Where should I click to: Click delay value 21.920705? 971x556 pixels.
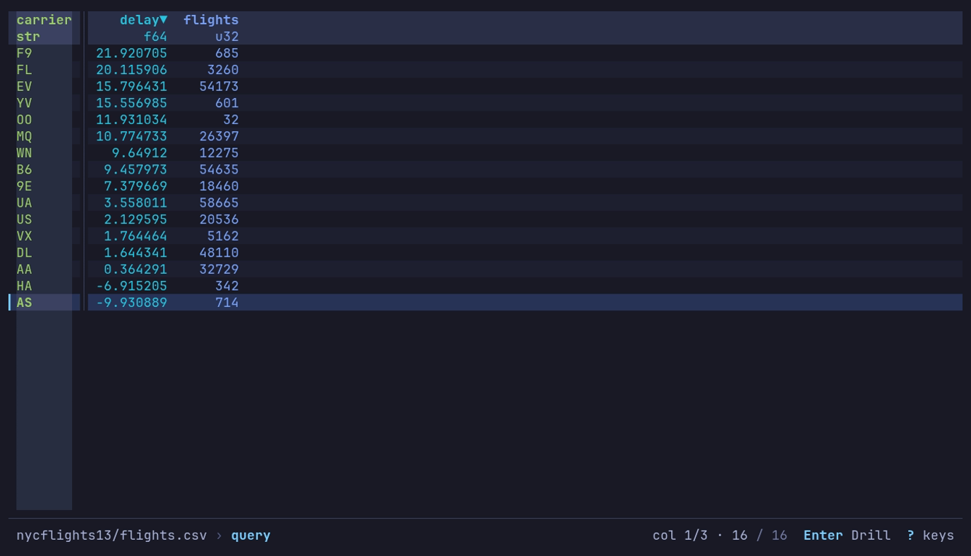click(131, 53)
